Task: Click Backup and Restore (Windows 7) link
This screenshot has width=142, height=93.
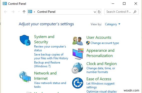Action: click(x=47, y=64)
